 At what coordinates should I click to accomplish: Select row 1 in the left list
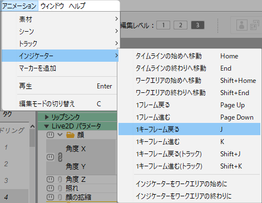point(6,147)
